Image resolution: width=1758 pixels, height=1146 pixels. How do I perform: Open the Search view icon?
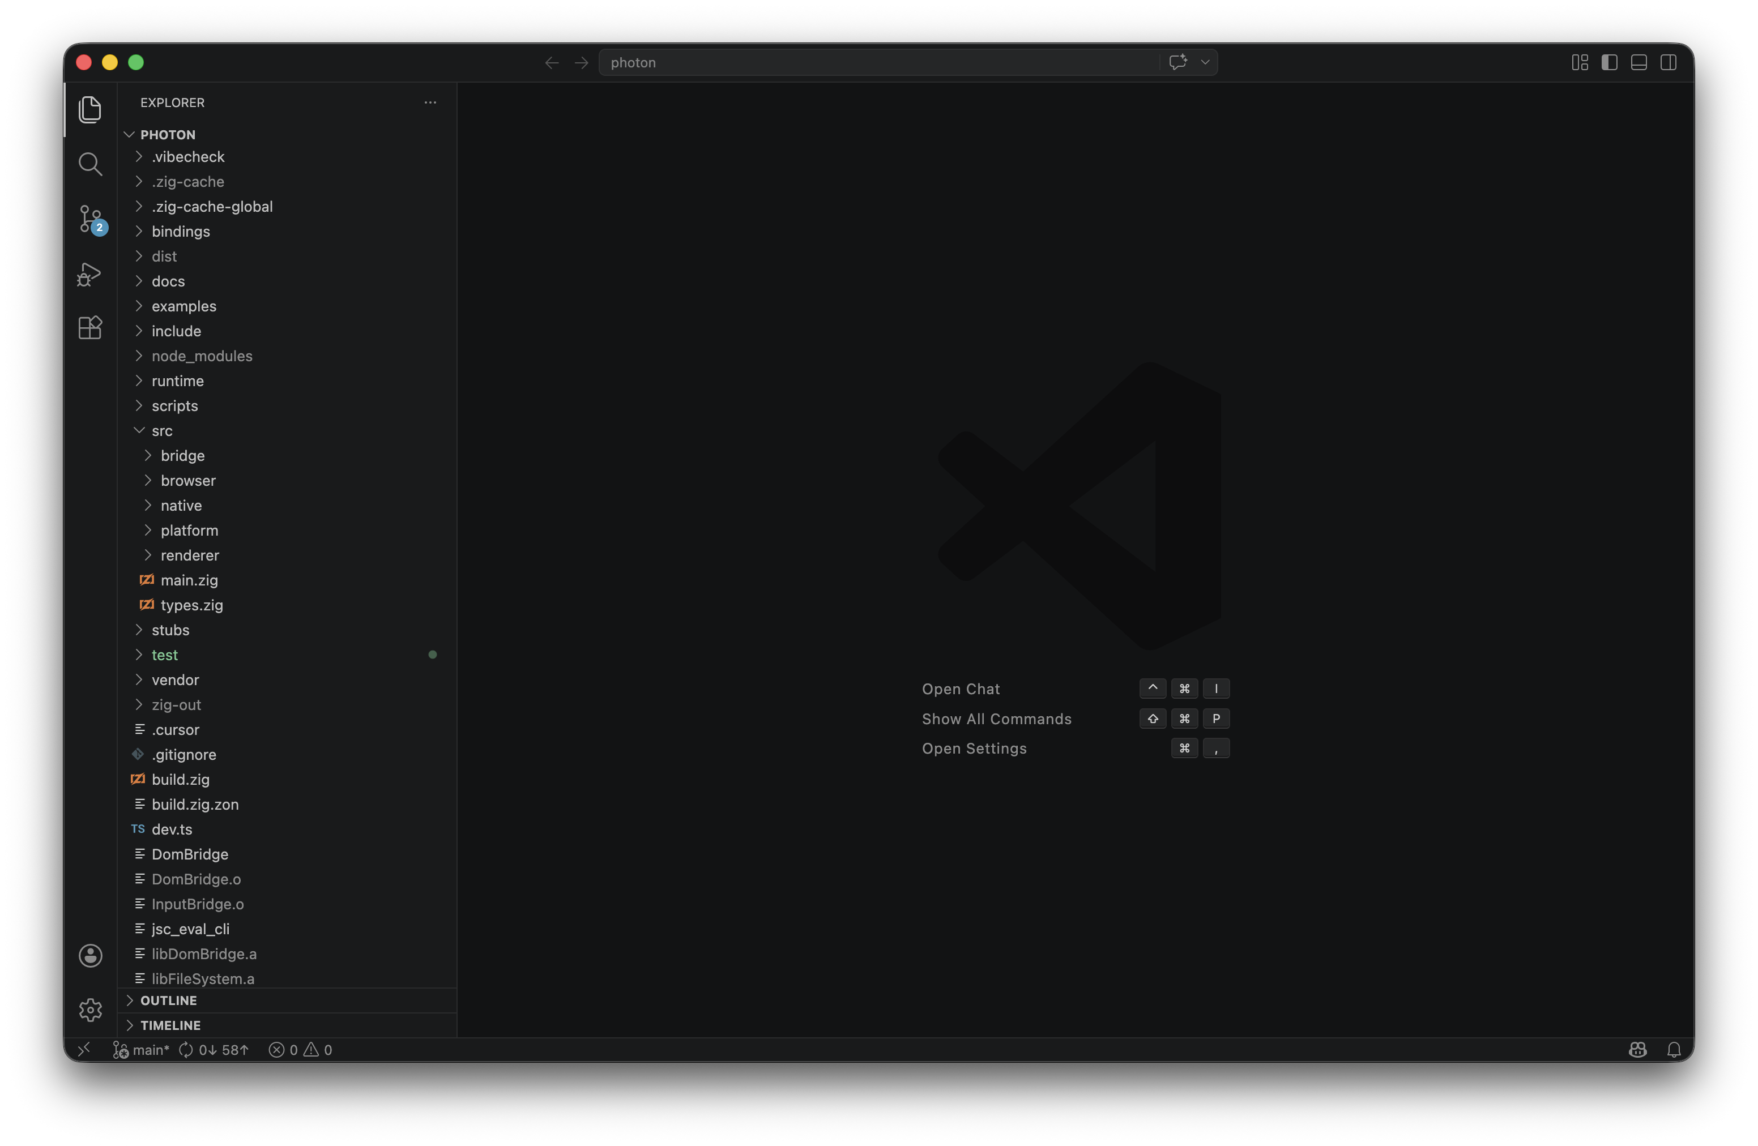coord(90,164)
